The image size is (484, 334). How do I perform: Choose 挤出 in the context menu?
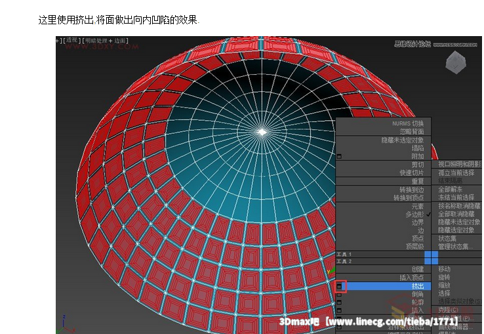pyautogui.click(x=418, y=286)
